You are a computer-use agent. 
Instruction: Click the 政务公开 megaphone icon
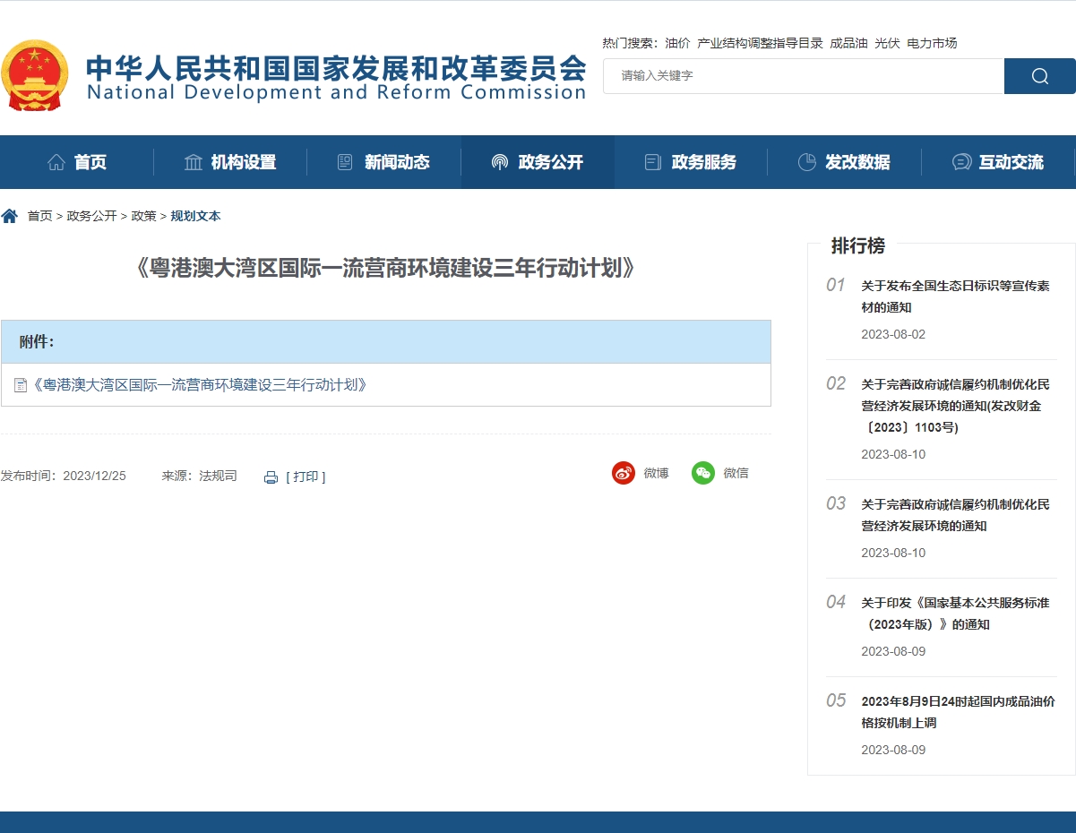click(499, 161)
